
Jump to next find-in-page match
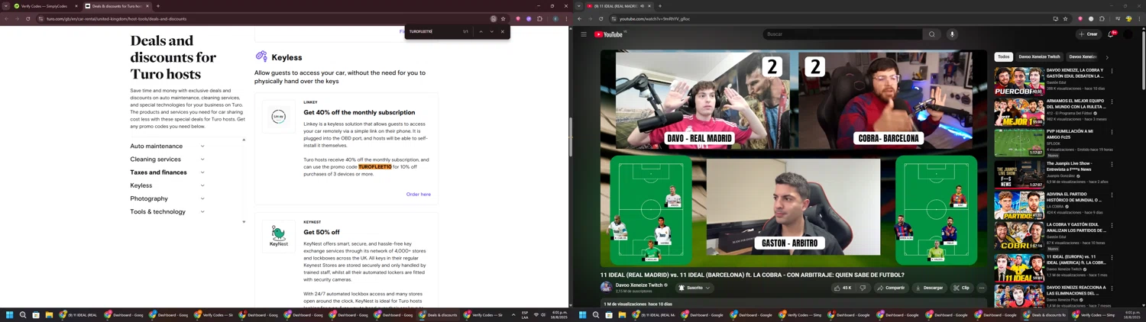point(491,31)
